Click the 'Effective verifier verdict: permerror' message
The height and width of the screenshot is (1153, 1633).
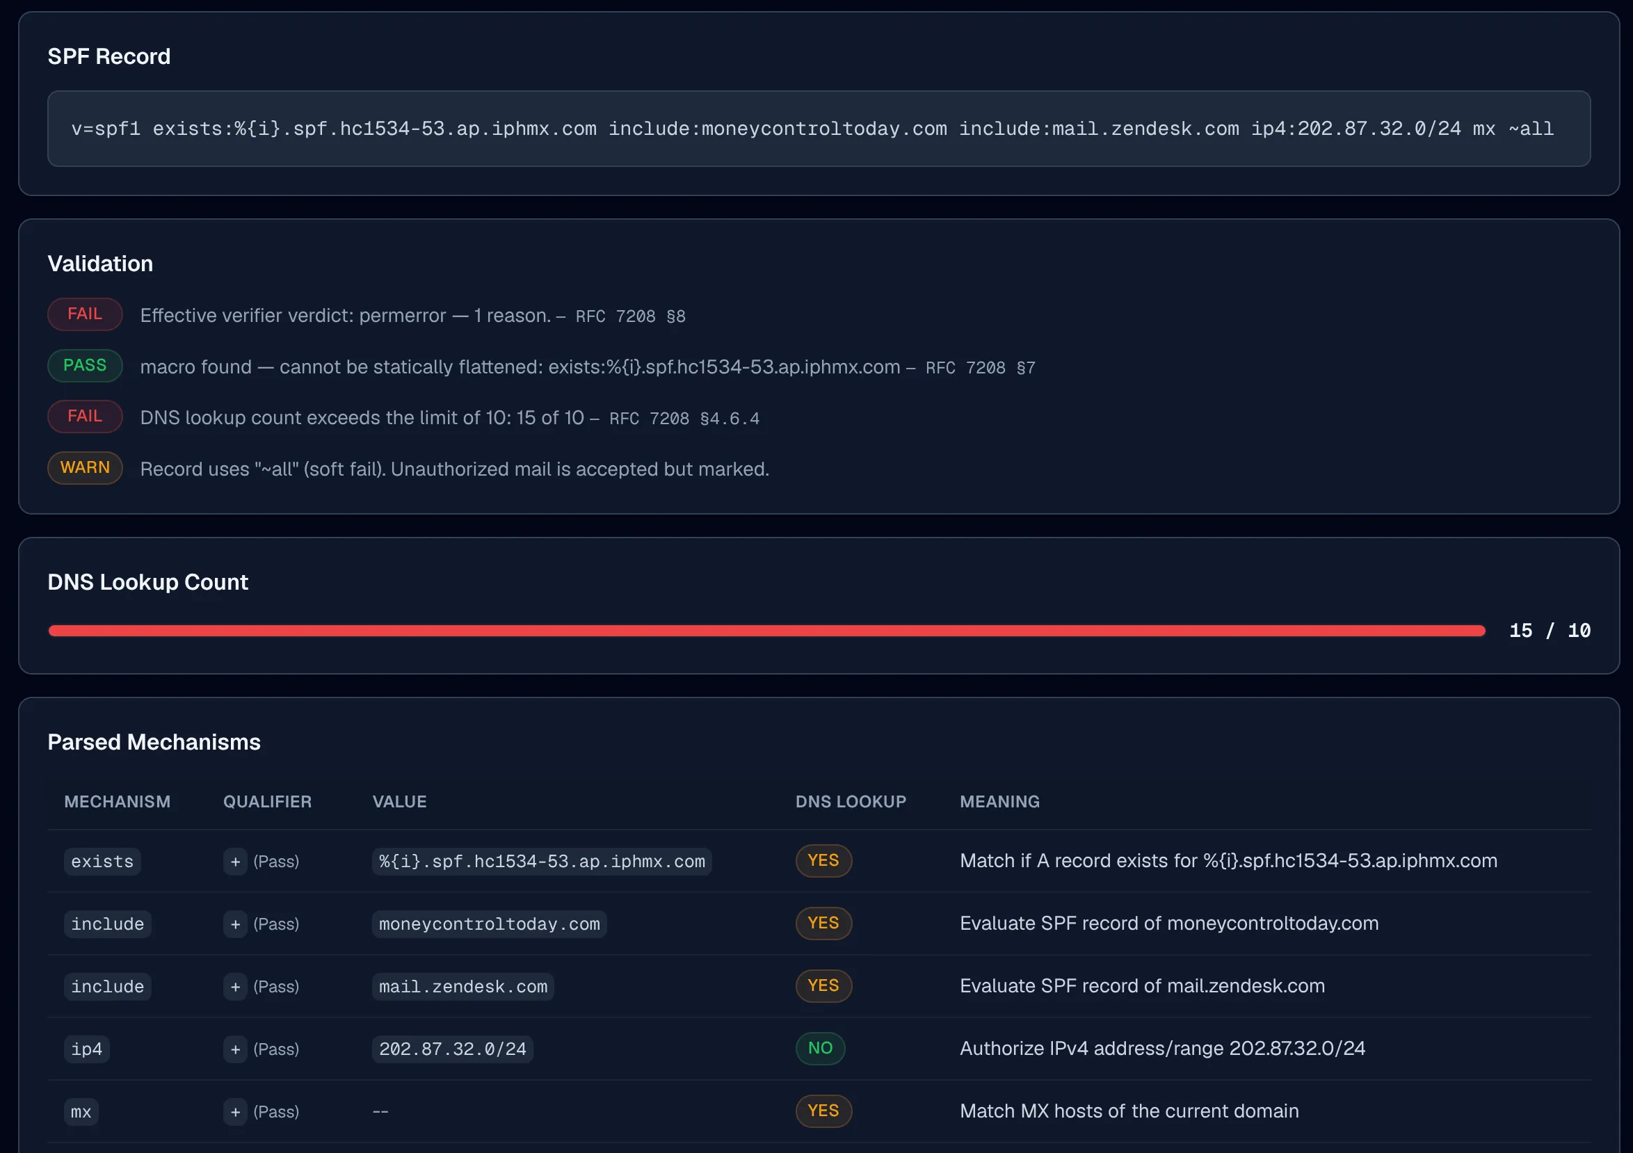[346, 316]
